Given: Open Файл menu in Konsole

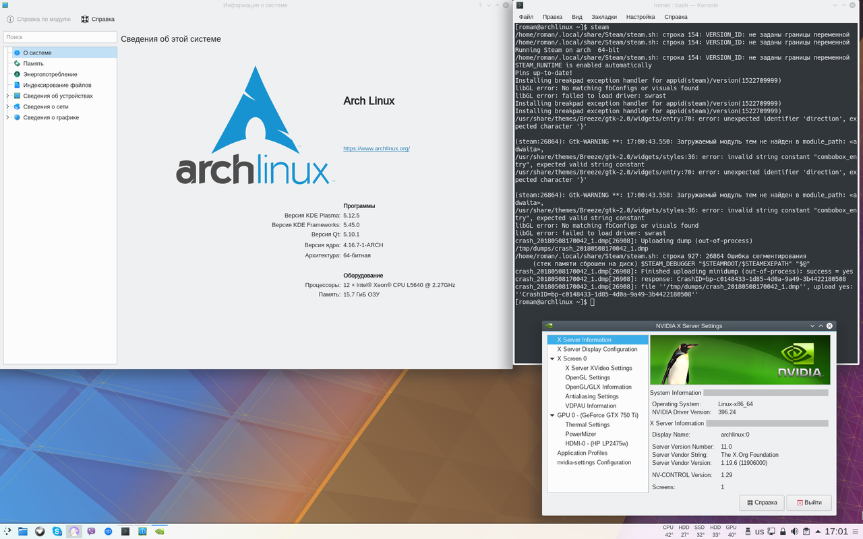Looking at the screenshot, I should pyautogui.click(x=526, y=17).
